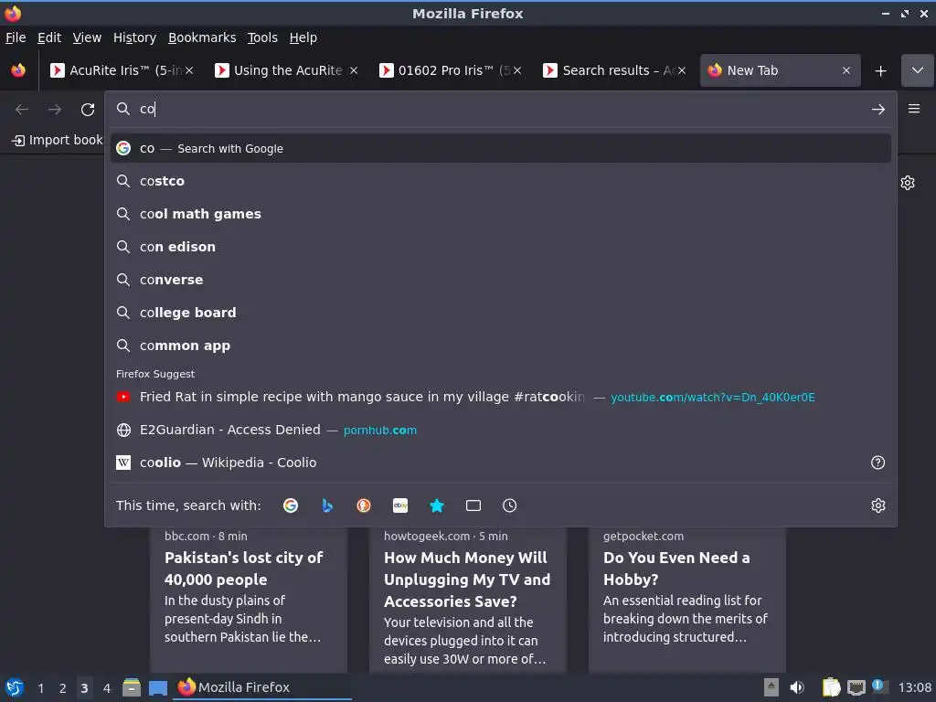This screenshot has width=936, height=702.
Task: Search open tabs using the tabs icon
Action: [x=473, y=505]
